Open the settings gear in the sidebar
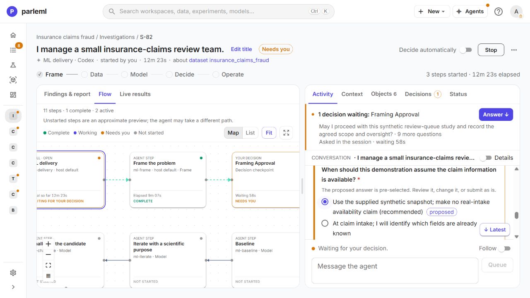 pos(13,273)
